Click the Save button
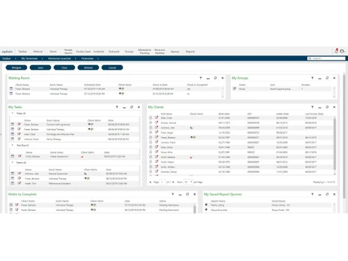The image size is (348, 261). [x=40, y=68]
